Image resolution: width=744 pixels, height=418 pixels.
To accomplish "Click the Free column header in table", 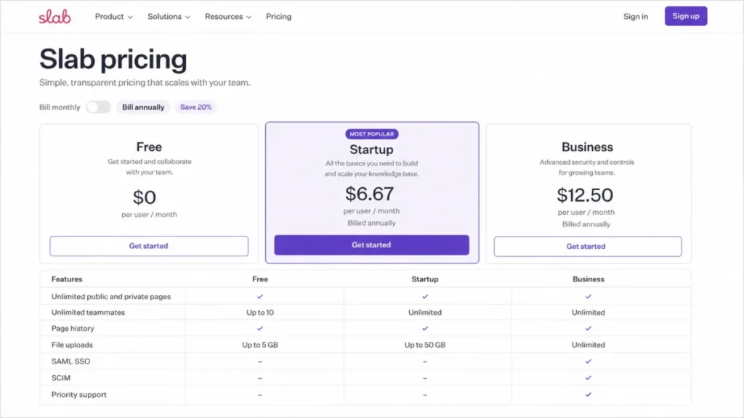I will (260, 279).
